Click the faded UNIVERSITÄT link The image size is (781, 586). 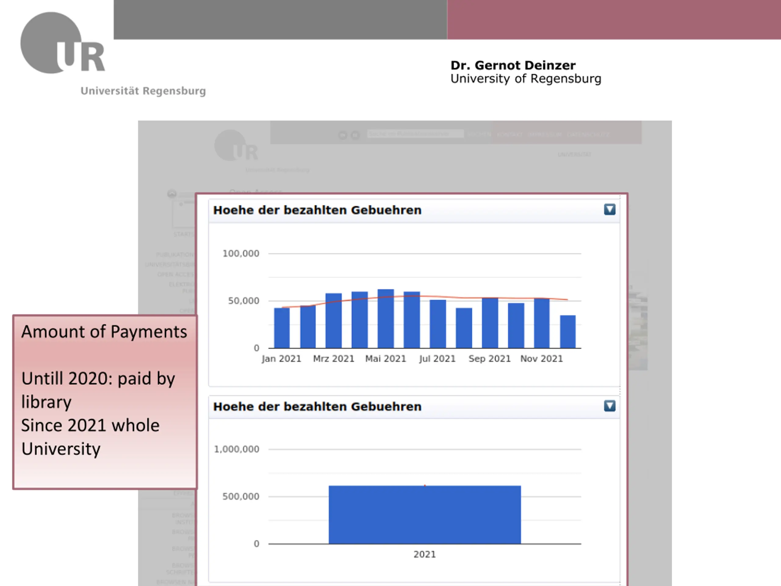tap(574, 154)
